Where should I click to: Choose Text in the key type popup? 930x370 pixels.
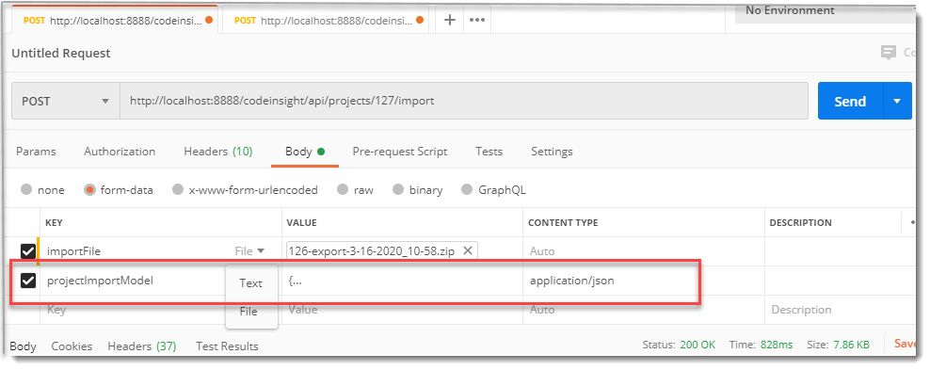(250, 283)
